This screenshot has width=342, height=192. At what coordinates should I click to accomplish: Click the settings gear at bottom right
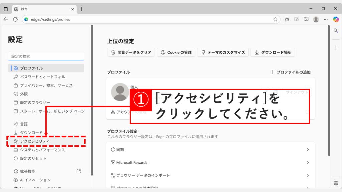335,183
